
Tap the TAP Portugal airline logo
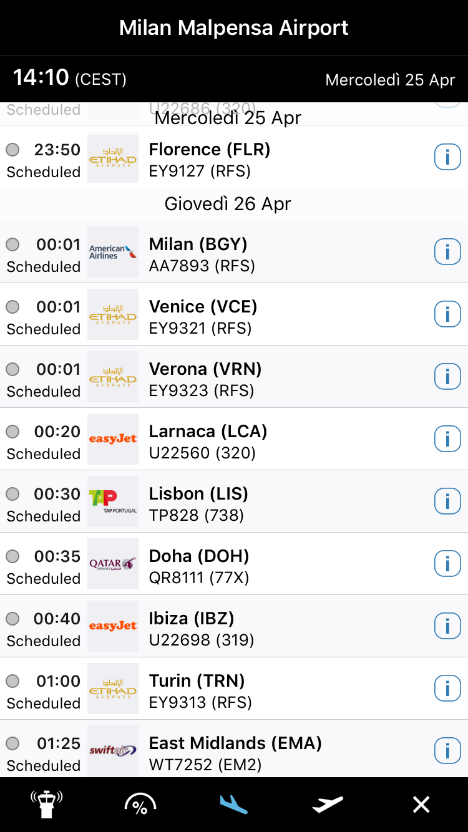tap(113, 501)
